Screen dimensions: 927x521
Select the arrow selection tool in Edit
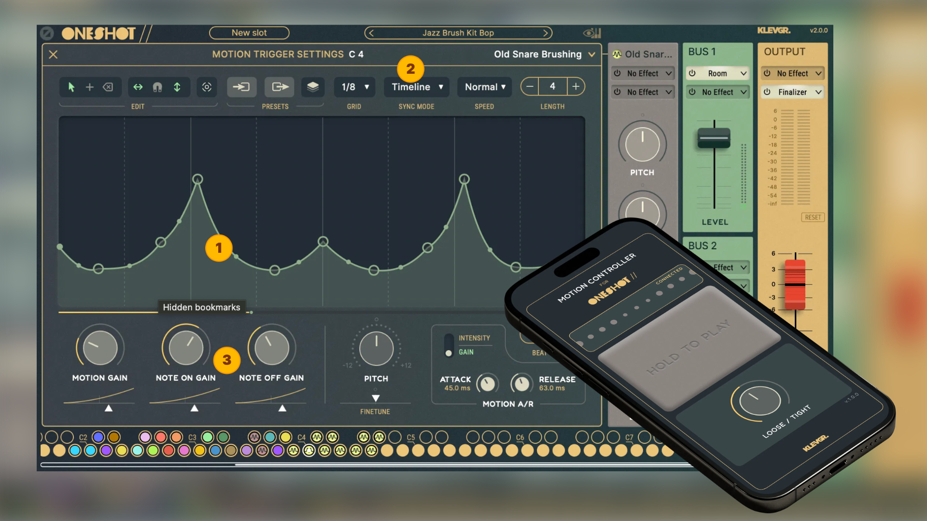71,87
